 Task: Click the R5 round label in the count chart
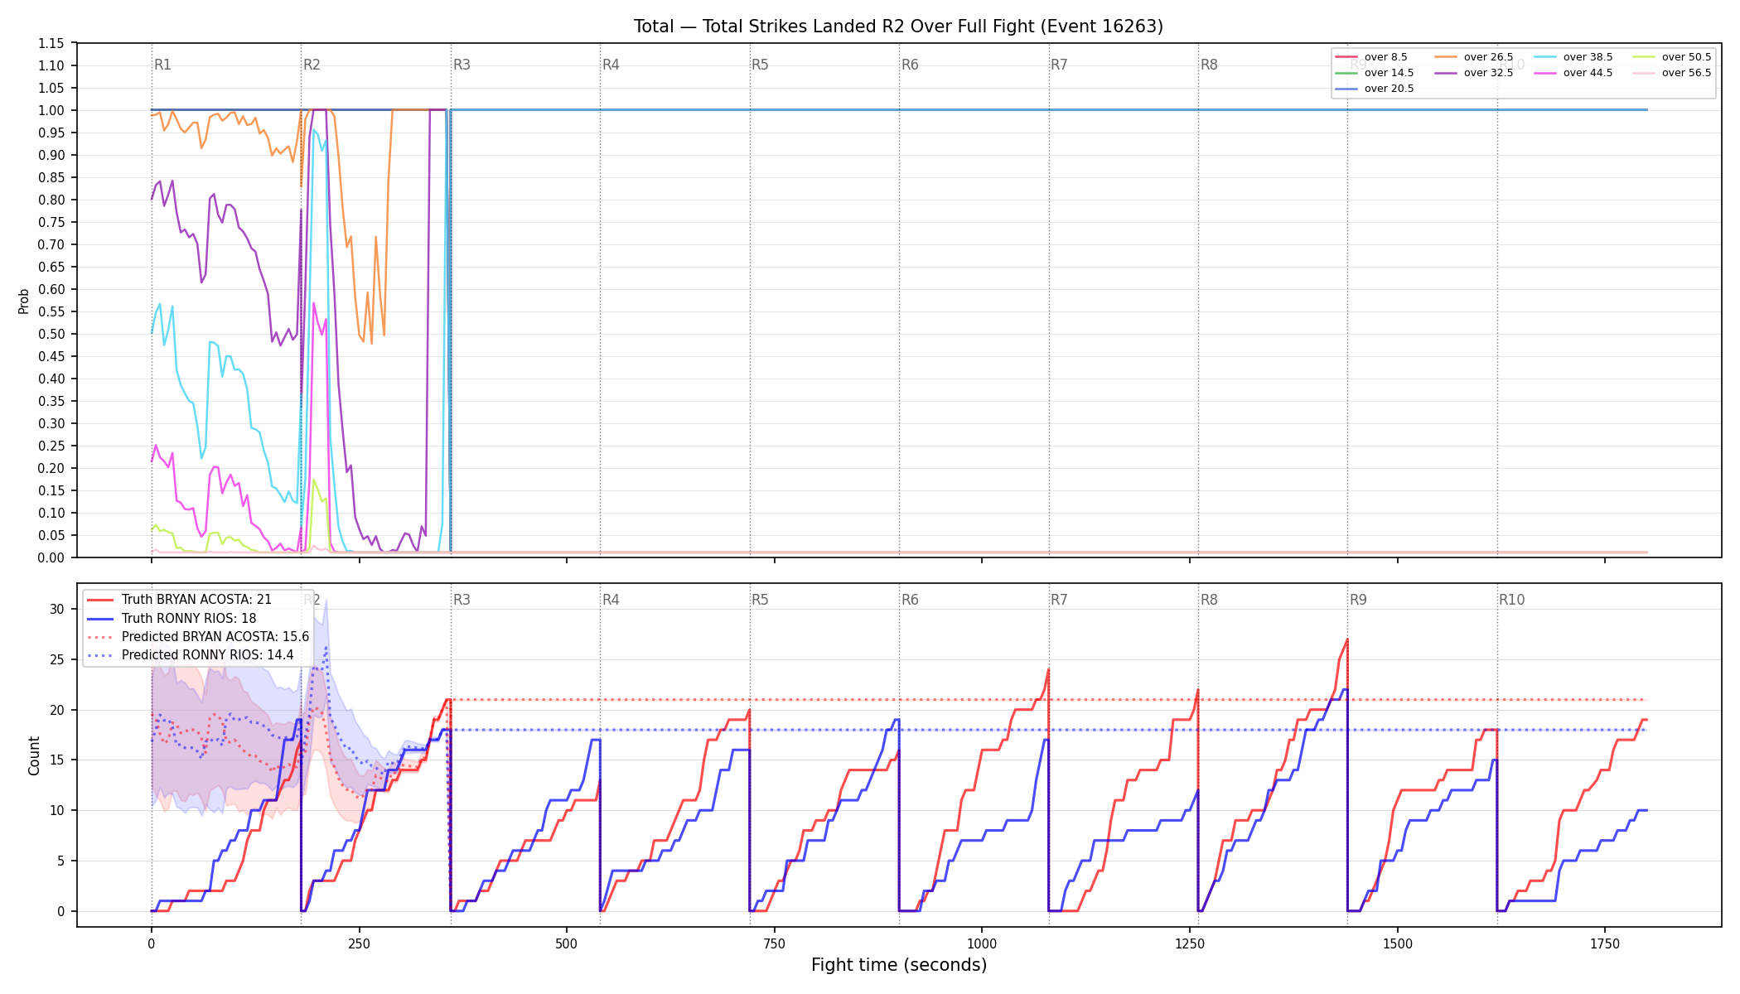pos(760,600)
